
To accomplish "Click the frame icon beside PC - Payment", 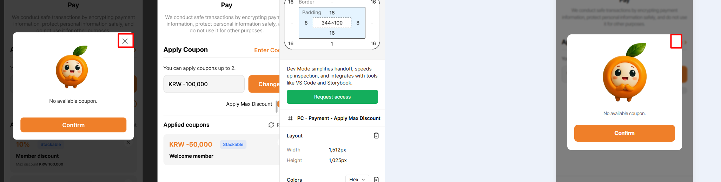I will [290, 118].
